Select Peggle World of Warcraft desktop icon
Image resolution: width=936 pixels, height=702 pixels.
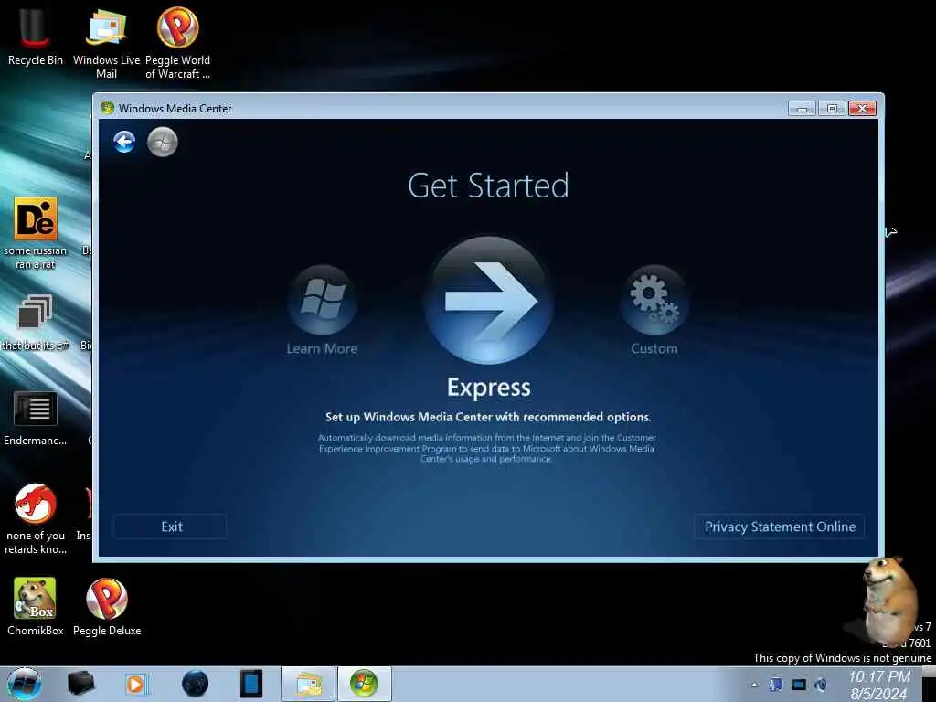178,43
